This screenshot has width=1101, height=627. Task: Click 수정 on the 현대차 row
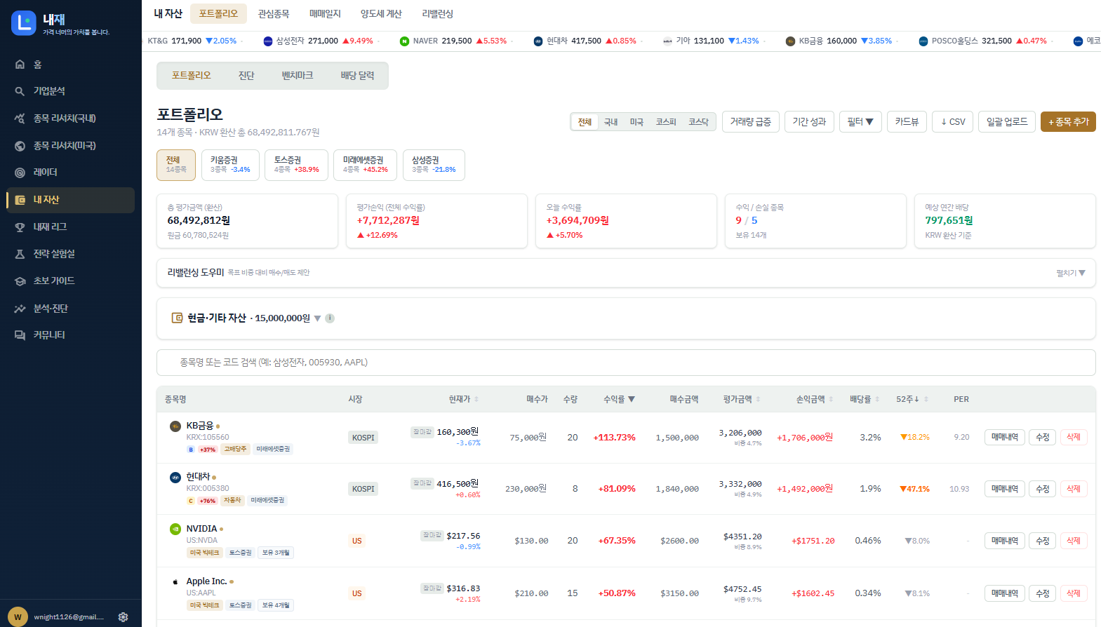[x=1043, y=489]
